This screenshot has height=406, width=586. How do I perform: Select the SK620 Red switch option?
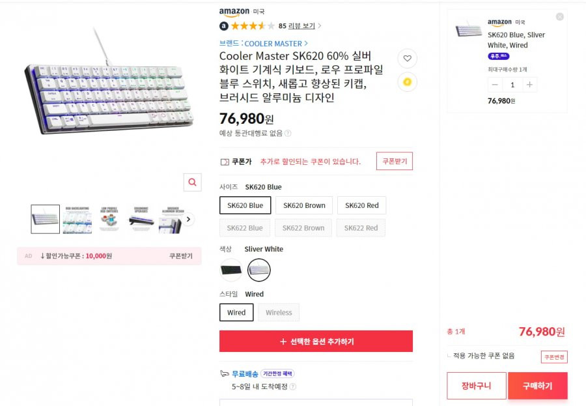point(361,205)
